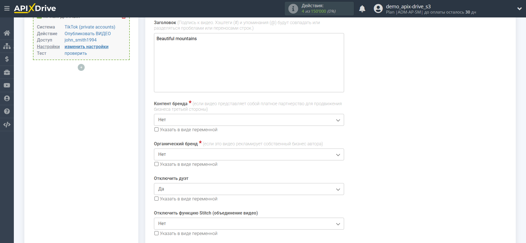The width and height of the screenshot is (526, 243).
Task: Open billing dollar icon in sidebar
Action: coord(7,59)
